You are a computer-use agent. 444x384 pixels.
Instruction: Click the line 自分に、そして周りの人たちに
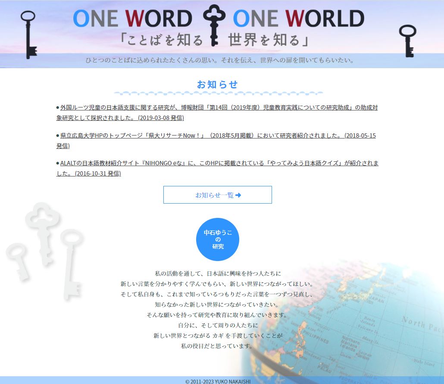pyautogui.click(x=218, y=325)
